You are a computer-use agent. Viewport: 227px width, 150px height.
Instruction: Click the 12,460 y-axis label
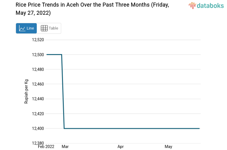pos(38,84)
